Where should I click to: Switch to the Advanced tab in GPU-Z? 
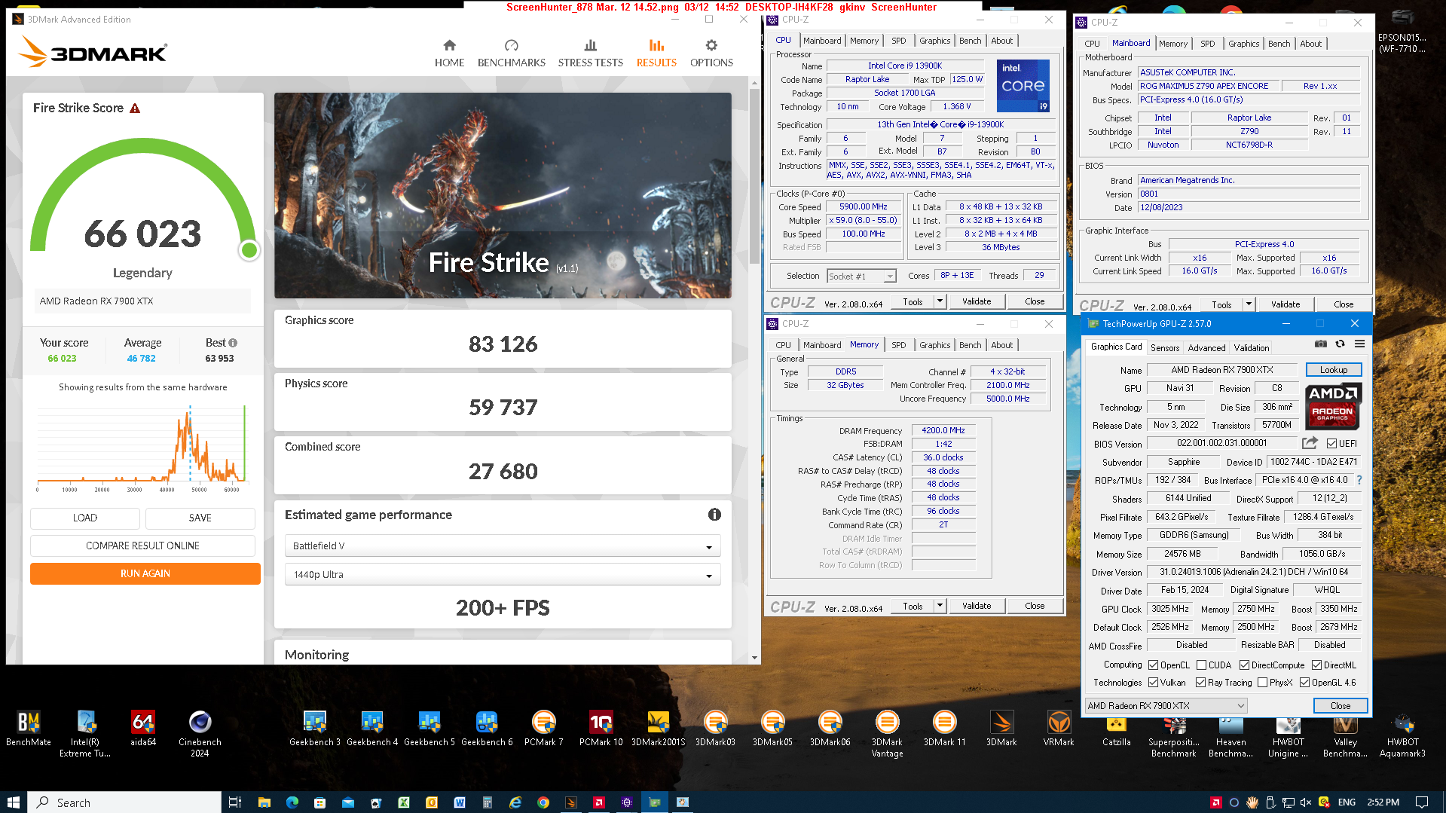point(1206,348)
